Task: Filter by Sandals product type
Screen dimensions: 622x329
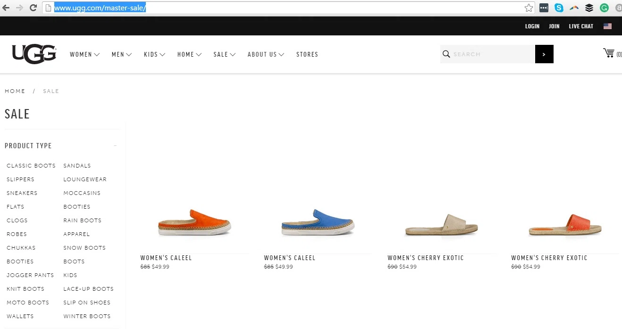Action: click(x=77, y=166)
